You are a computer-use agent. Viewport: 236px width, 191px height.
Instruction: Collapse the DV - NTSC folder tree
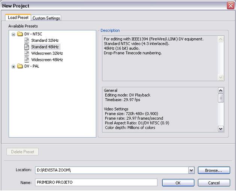pyautogui.click(x=14, y=34)
